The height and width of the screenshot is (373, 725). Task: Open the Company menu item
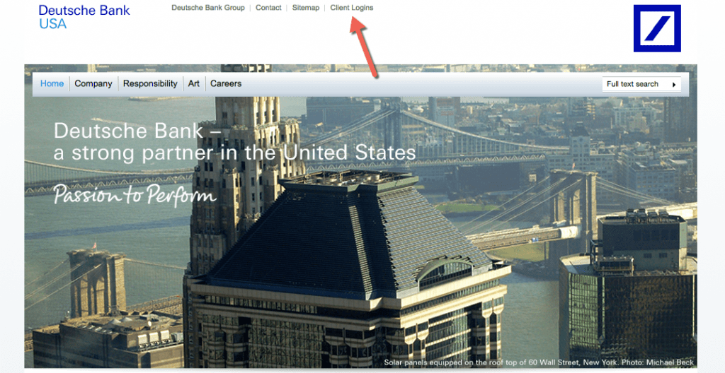[93, 83]
